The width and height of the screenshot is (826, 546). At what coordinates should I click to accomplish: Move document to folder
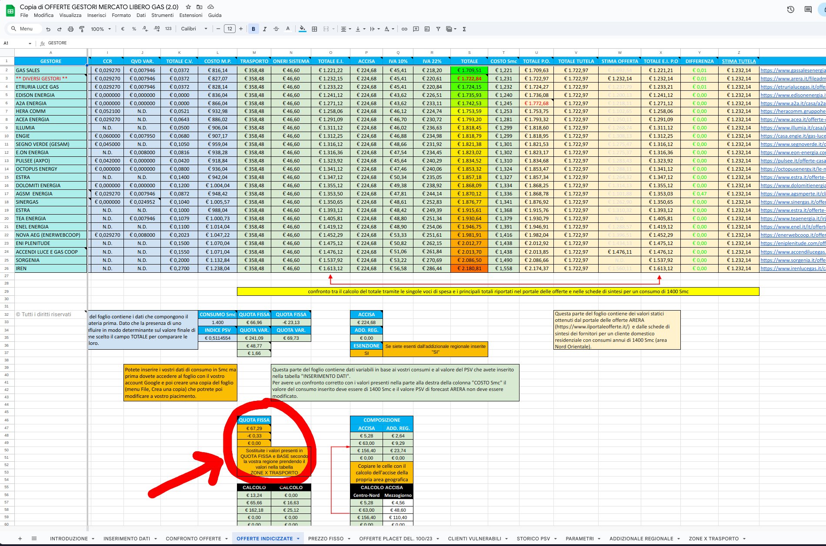200,7
